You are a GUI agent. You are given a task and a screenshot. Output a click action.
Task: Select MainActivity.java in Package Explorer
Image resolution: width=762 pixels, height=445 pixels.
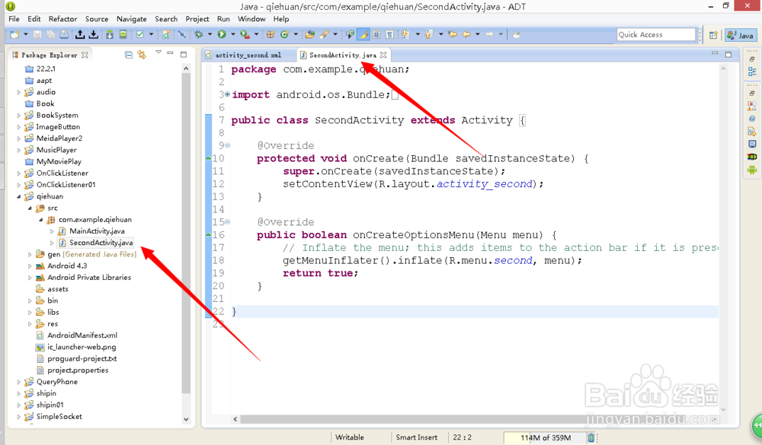click(97, 231)
